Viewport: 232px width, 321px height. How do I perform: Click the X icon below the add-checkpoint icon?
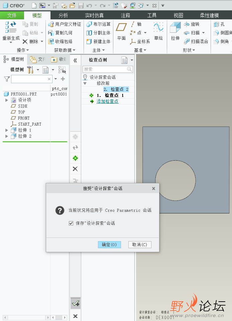75,169
